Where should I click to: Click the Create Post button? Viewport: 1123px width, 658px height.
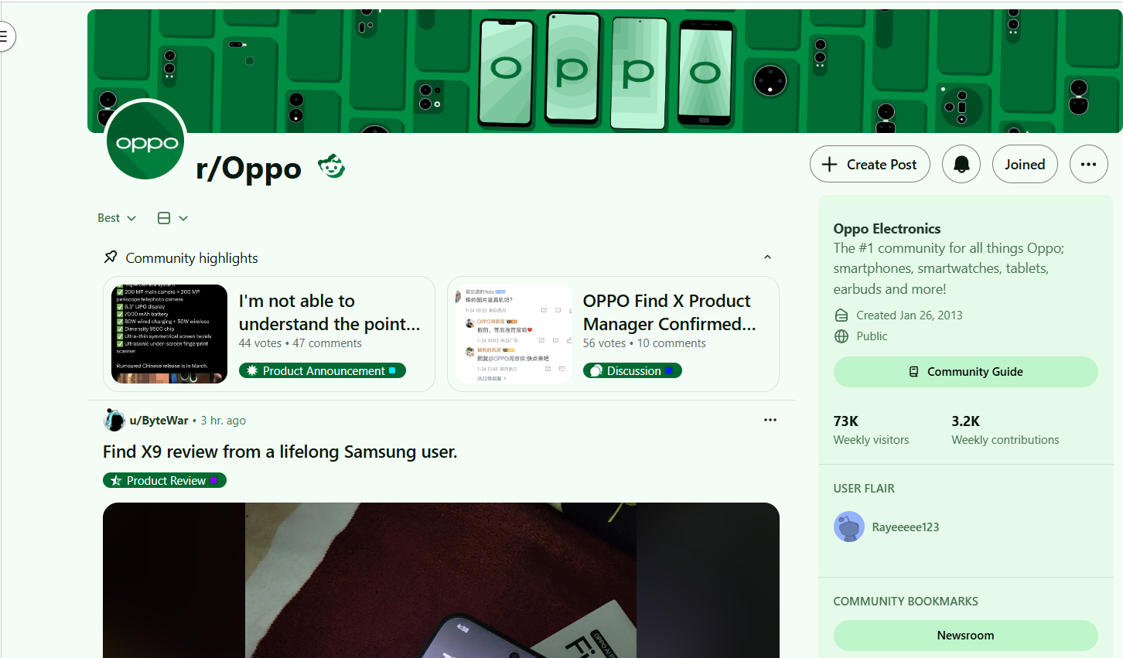(x=869, y=164)
